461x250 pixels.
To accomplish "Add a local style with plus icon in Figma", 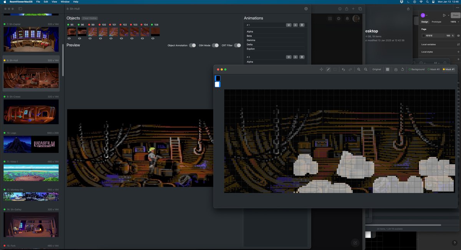I will pyautogui.click(x=458, y=52).
